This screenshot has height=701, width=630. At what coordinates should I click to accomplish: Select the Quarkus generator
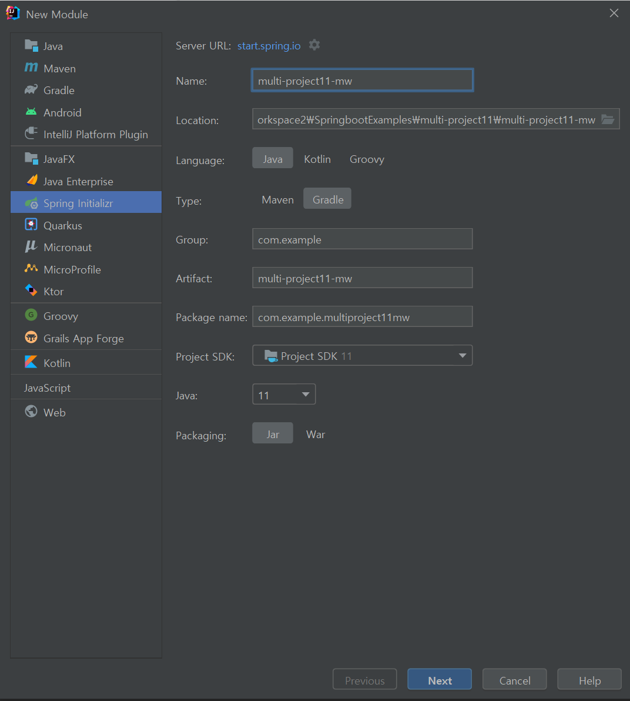(62, 225)
